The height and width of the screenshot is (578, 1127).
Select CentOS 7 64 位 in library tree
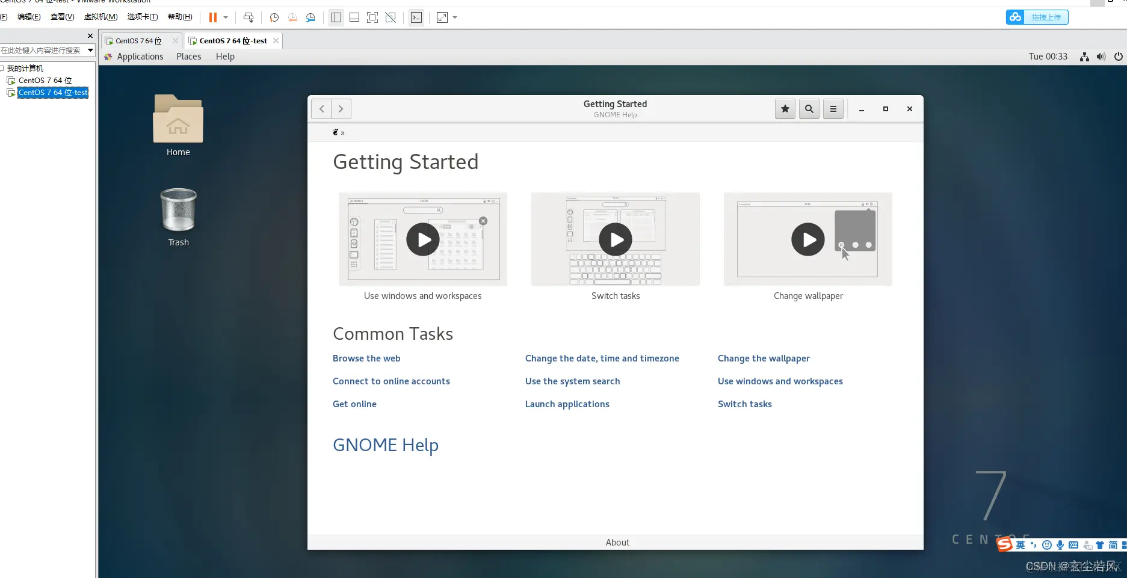pyautogui.click(x=45, y=80)
